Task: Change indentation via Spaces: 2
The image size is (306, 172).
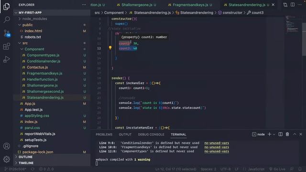Action: tap(208, 169)
